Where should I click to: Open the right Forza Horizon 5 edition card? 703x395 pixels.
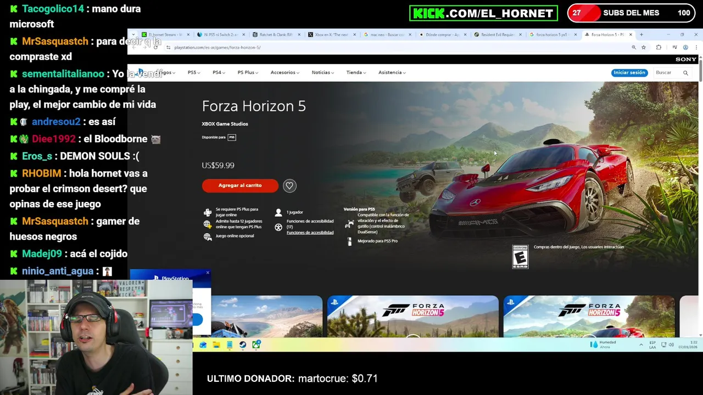point(589,316)
